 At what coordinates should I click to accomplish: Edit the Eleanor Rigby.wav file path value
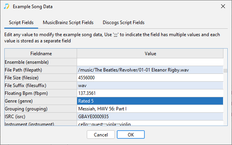pos(150,70)
